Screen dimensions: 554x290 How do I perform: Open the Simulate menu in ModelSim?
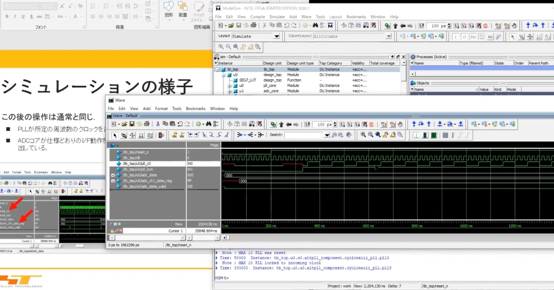coord(277,17)
